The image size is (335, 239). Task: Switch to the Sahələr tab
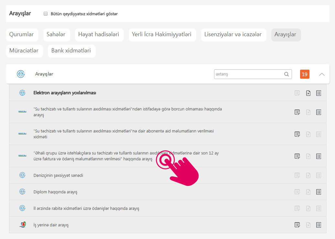click(57, 35)
